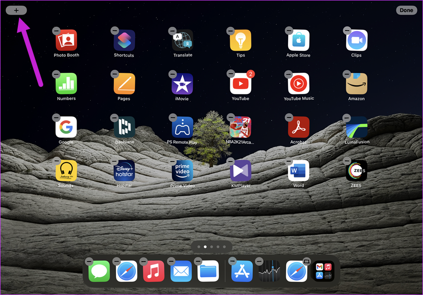Open Disney+ Hotstar app
The height and width of the screenshot is (295, 423).
point(125,171)
